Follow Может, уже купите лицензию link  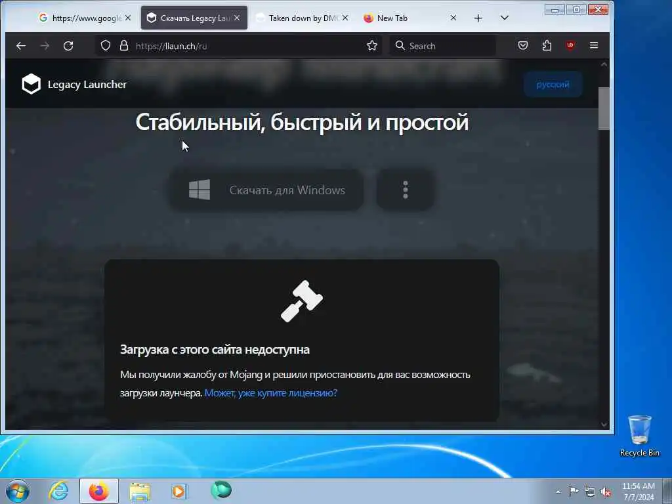[271, 393]
